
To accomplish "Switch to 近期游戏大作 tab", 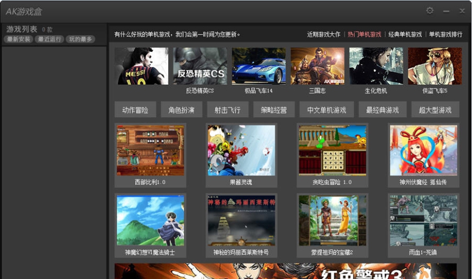I will (x=324, y=35).
